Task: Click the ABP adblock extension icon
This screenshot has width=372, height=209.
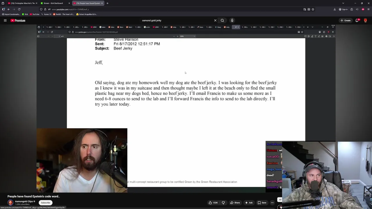Action: [363, 9]
